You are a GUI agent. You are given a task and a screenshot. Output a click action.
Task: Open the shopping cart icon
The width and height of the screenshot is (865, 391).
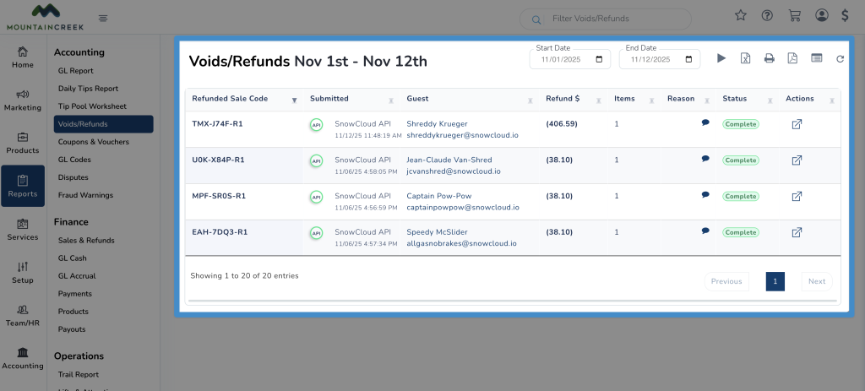click(793, 15)
